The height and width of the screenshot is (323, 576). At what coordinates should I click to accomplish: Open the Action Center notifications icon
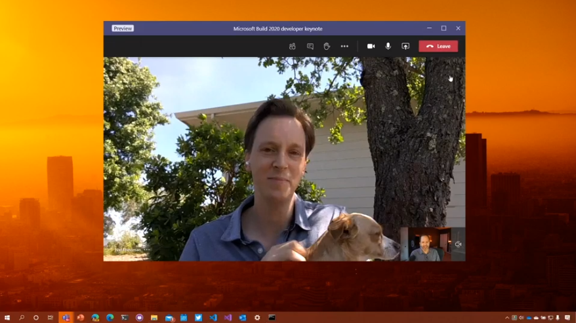(x=567, y=318)
